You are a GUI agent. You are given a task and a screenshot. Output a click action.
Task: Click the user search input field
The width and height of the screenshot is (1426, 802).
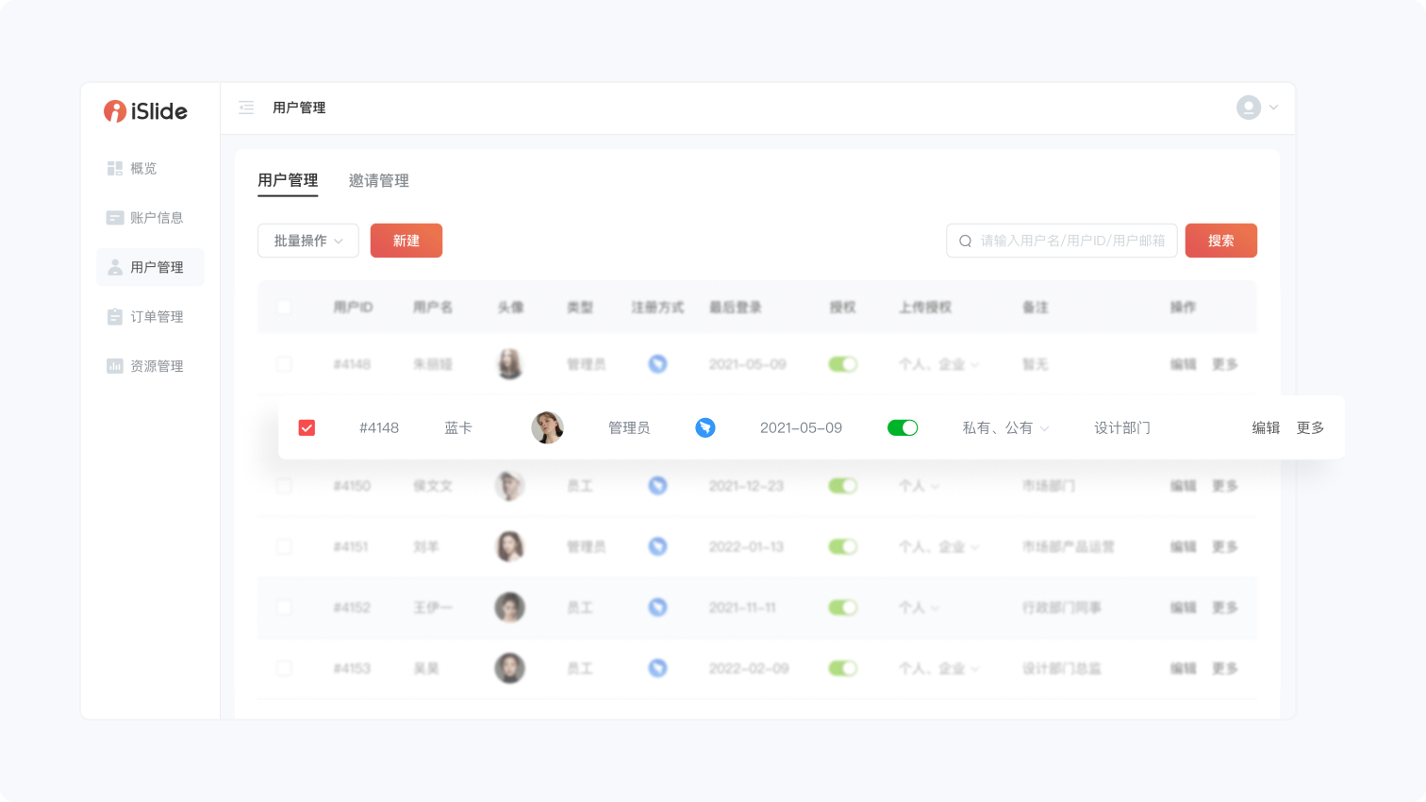pyautogui.click(x=1070, y=241)
